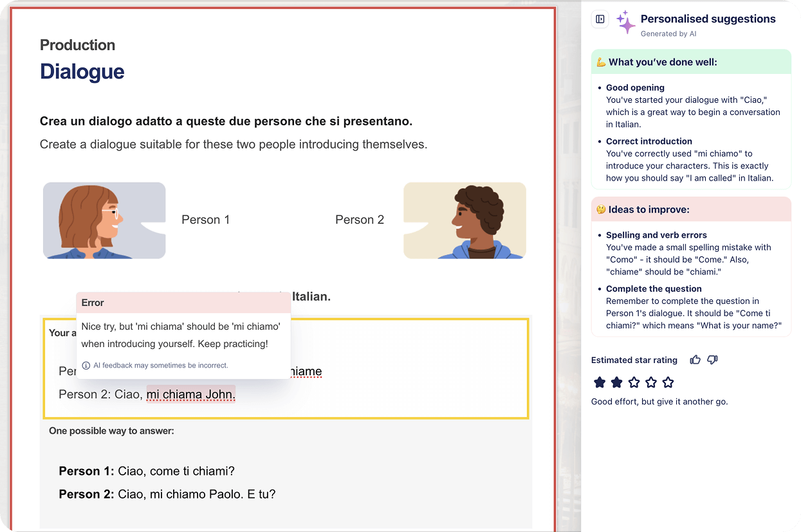Image resolution: width=801 pixels, height=532 pixels.
Task: Click the 'Good opening' feedback item
Action: click(635, 88)
